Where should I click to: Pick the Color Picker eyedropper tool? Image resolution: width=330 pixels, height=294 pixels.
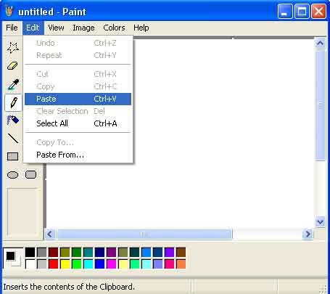[x=12, y=84]
